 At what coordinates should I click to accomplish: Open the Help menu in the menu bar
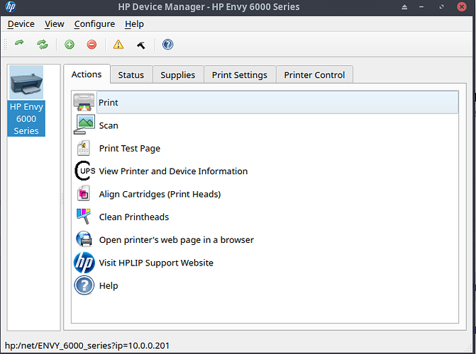(x=134, y=24)
